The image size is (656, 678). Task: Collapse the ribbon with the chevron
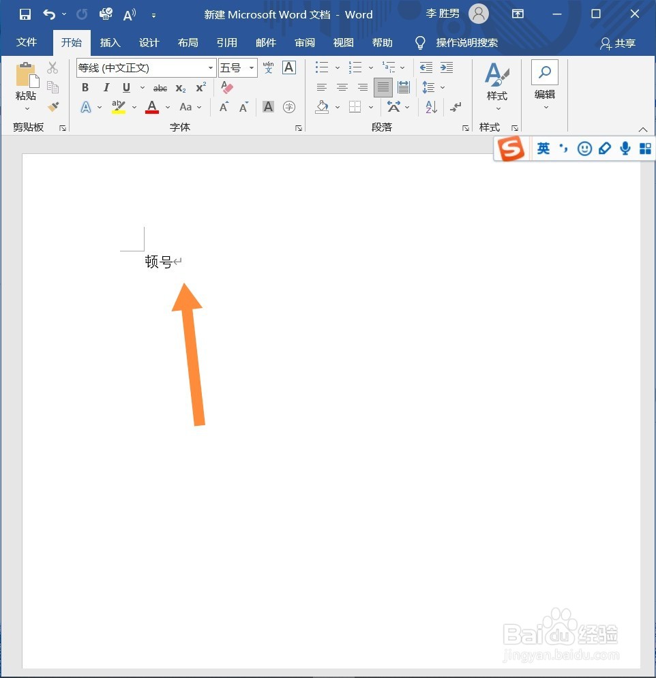(x=642, y=129)
